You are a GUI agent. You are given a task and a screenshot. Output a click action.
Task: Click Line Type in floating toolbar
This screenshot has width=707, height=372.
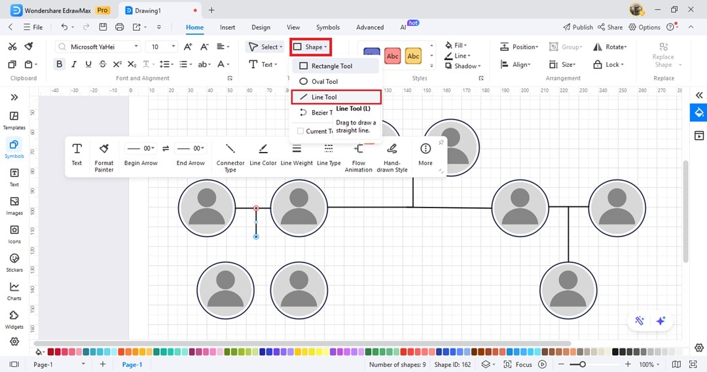point(329,154)
